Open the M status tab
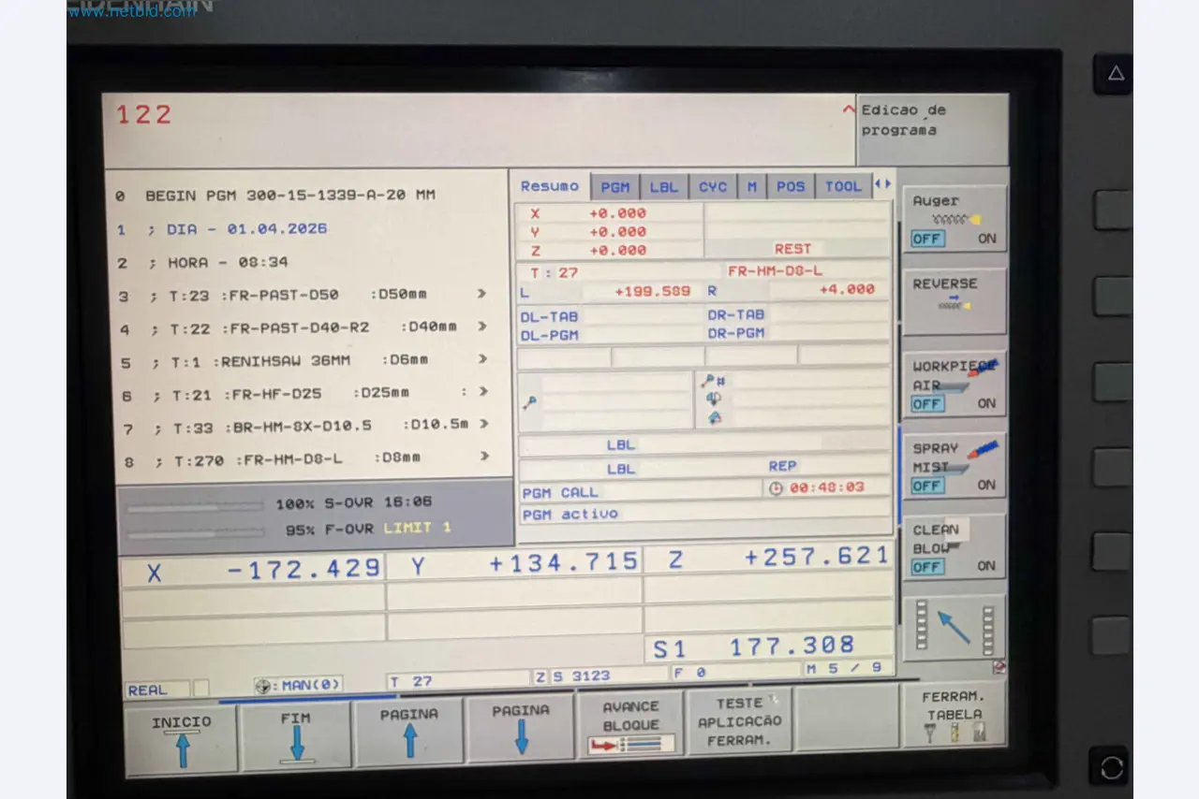Image resolution: width=1199 pixels, height=799 pixels. (x=751, y=187)
